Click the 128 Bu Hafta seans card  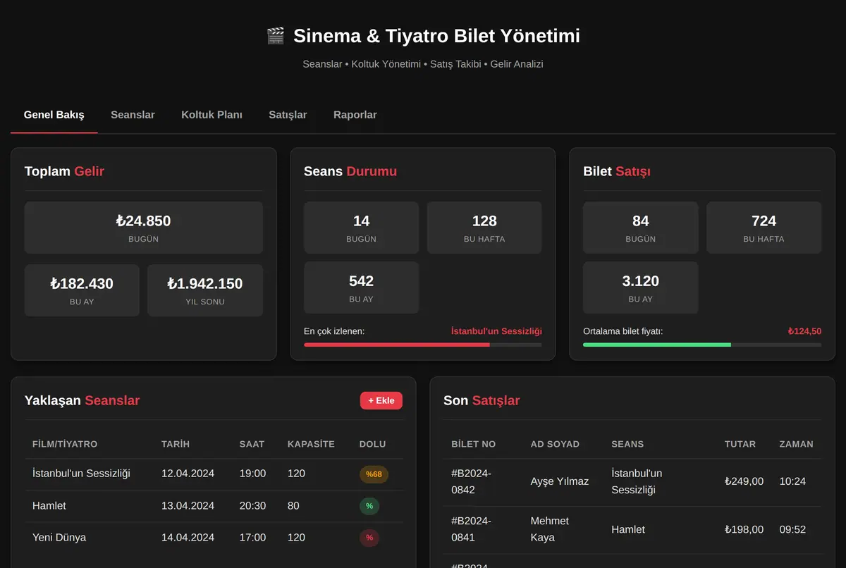484,228
